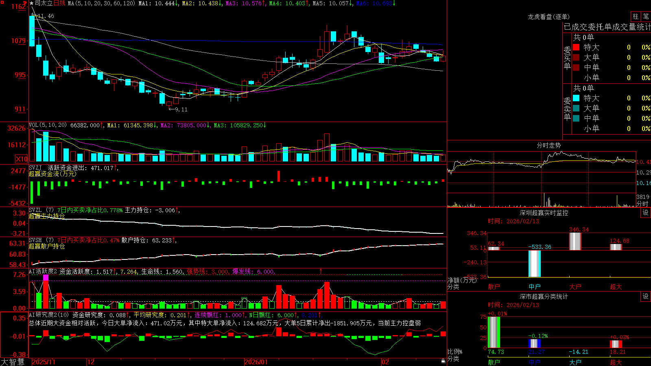Click the star icon before stock name 司太立
This screenshot has height=366, width=651.
[31, 3]
